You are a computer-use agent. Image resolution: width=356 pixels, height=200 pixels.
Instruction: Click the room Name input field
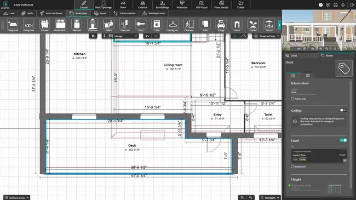[x=303, y=92]
